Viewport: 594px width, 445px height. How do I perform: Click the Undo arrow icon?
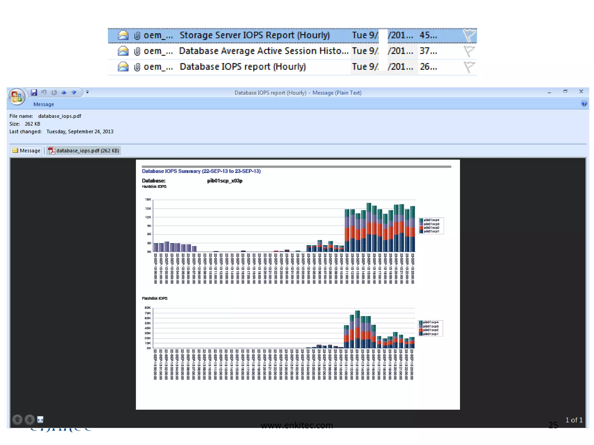pos(44,92)
